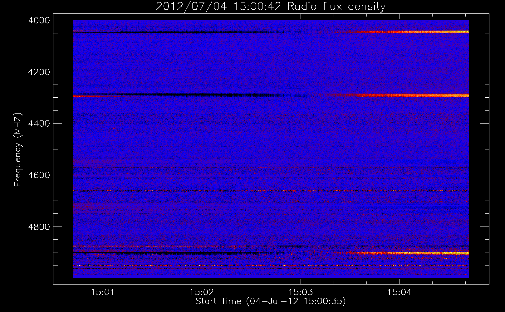505x312 pixels.
Task: Click the 15:04 time tick label
Action: pos(400,292)
